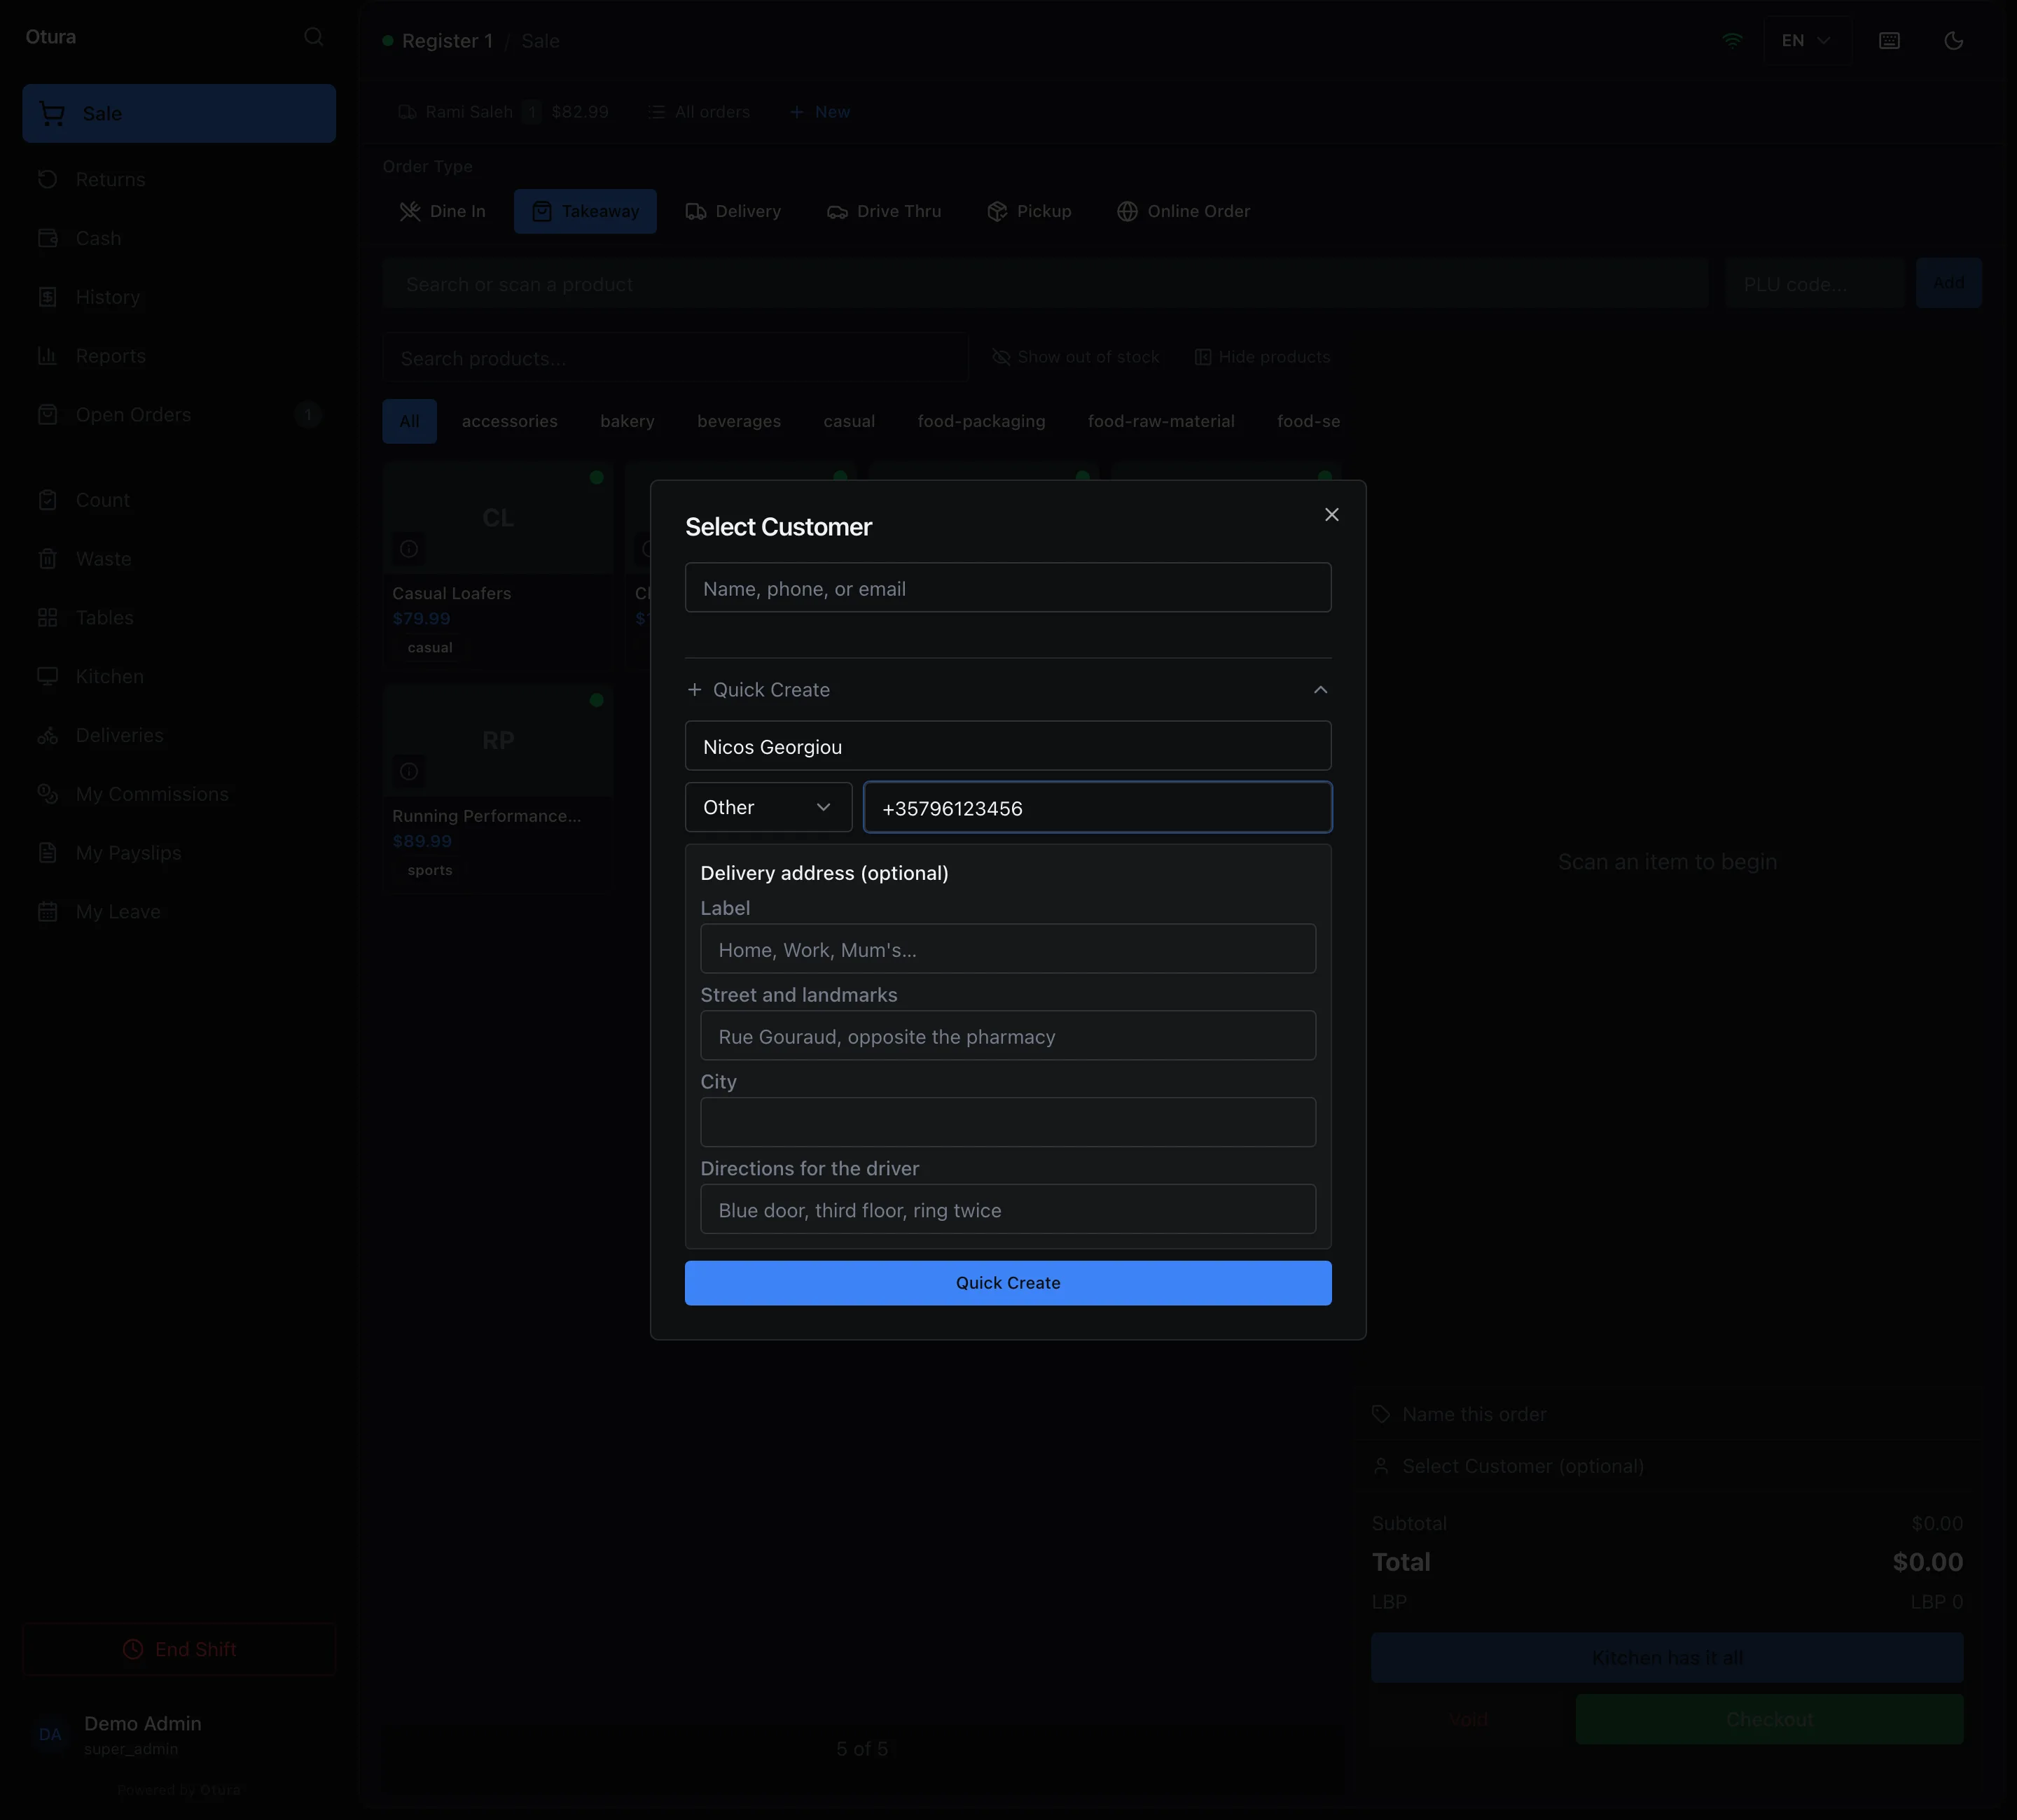
Task: Edit the Nicos Georgiou name field
Action: 1008,746
